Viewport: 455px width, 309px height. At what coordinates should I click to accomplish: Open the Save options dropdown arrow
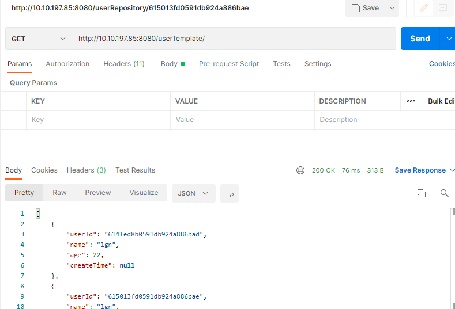(x=392, y=8)
